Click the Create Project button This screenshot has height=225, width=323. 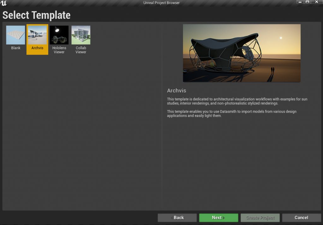[x=260, y=217]
